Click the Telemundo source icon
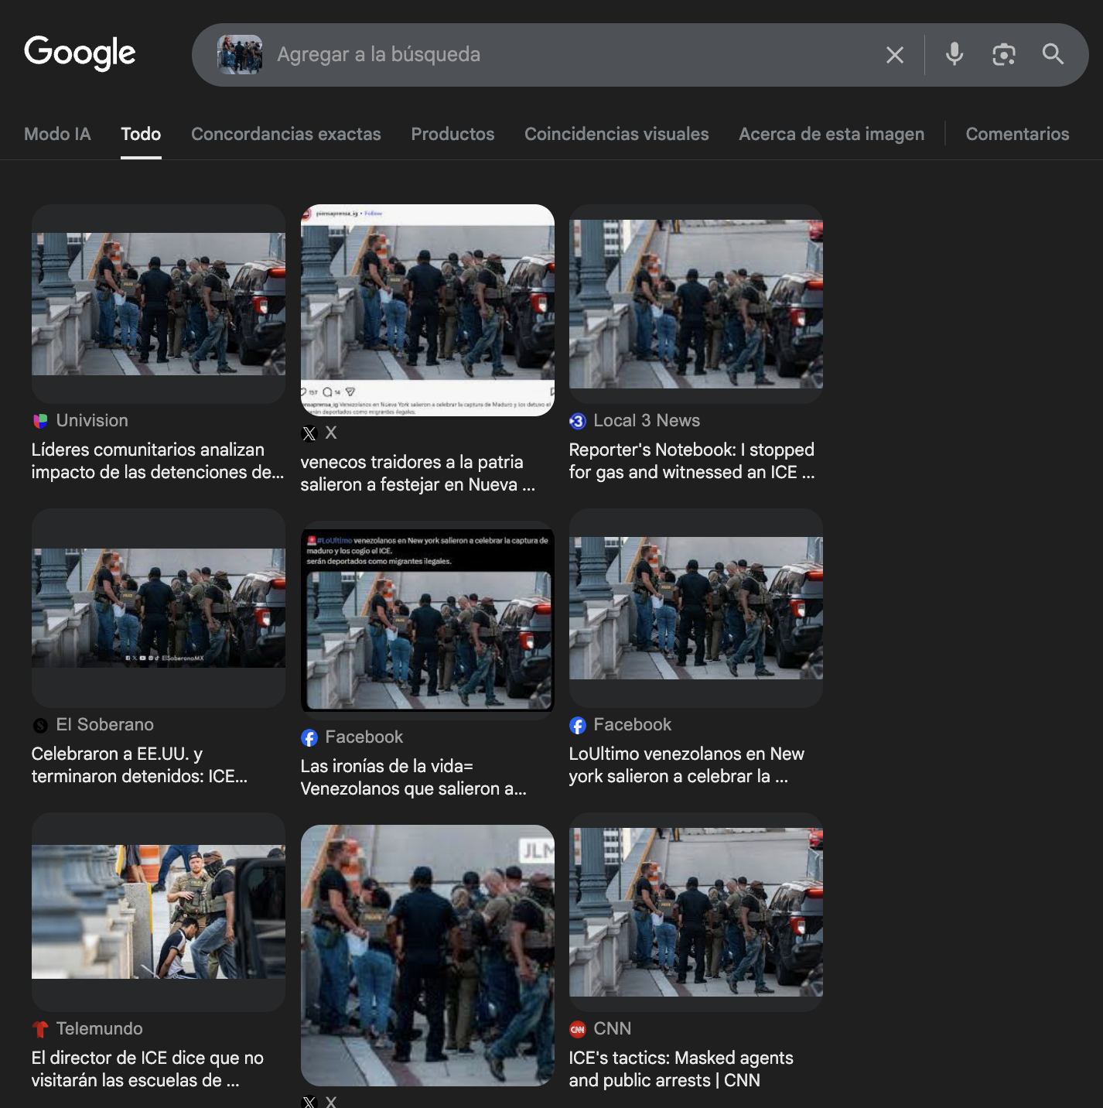This screenshot has width=1103, height=1108. point(40,1029)
